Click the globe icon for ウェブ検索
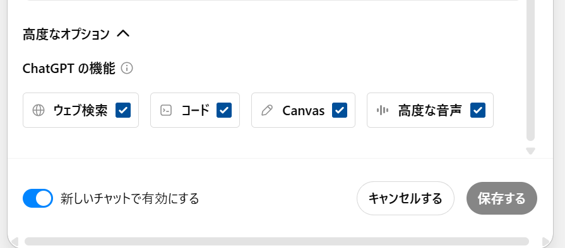565x248 pixels. click(39, 110)
